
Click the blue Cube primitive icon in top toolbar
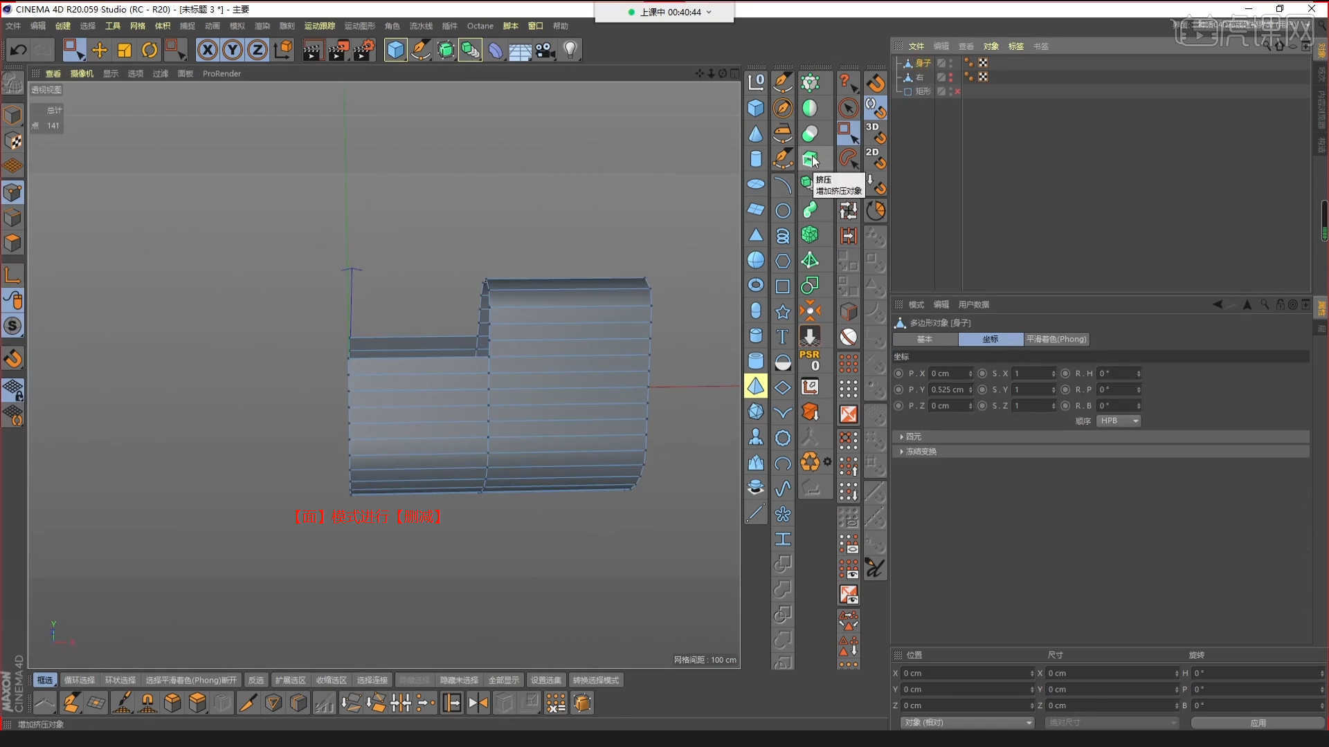click(x=395, y=50)
